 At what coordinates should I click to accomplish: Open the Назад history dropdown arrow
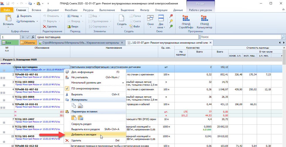81,16
